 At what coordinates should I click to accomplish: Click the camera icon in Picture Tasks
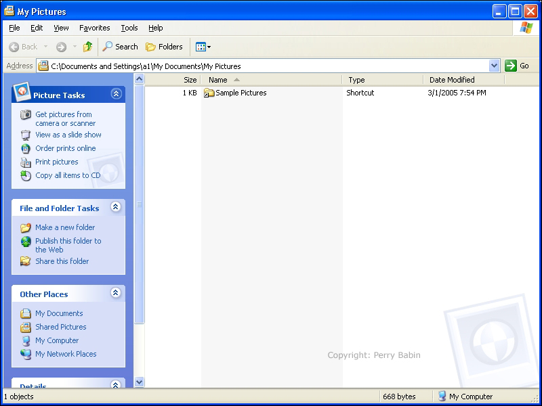coord(26,114)
